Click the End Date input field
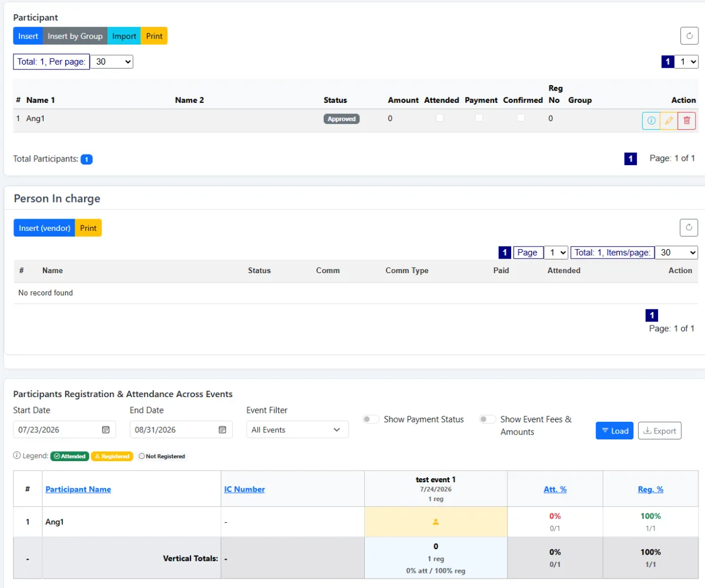Viewport: 705px width, 588px height. tap(181, 429)
